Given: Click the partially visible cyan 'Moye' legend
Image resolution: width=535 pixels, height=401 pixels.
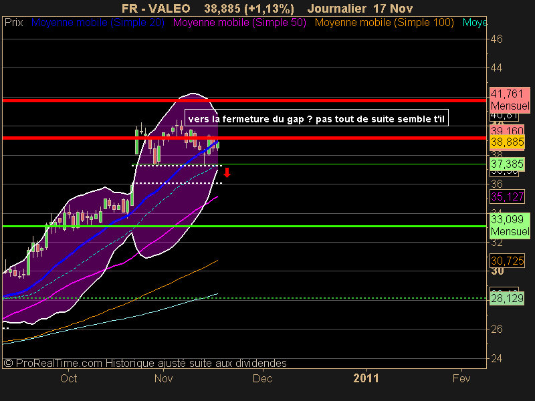Looking at the screenshot, I should 475,23.
